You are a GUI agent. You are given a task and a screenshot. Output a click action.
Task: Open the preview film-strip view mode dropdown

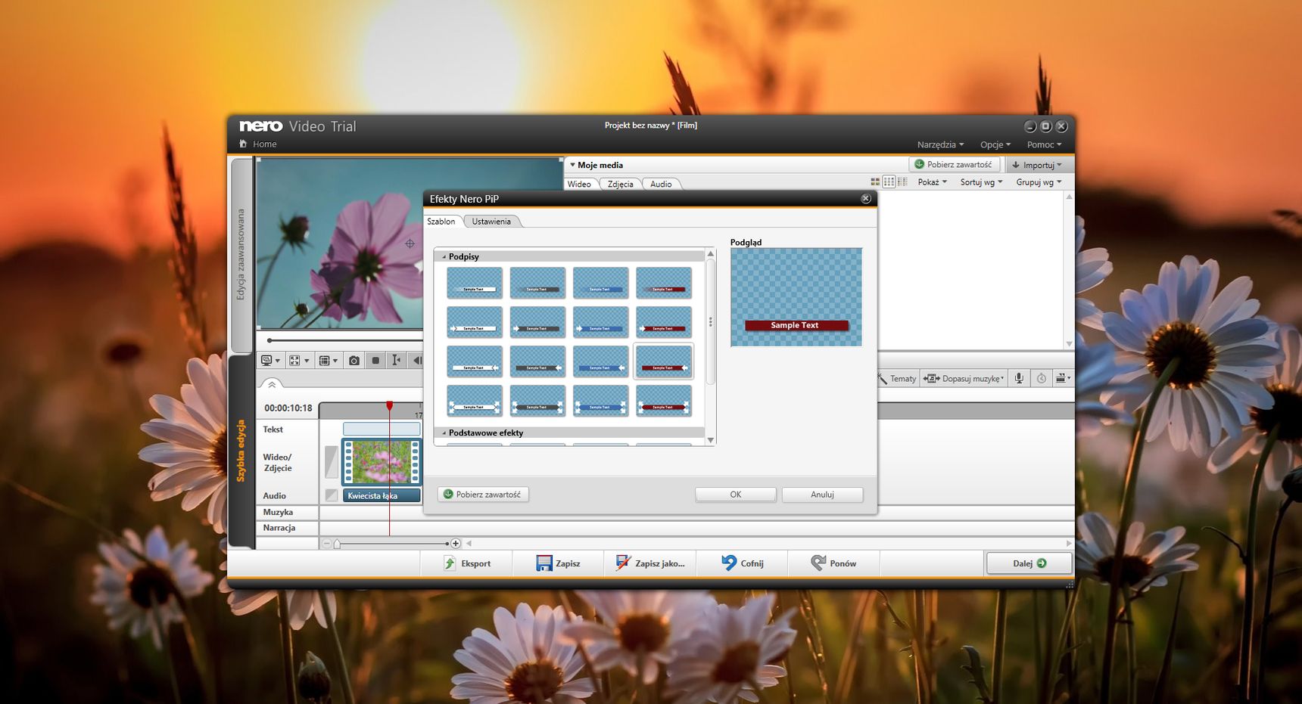[328, 361]
